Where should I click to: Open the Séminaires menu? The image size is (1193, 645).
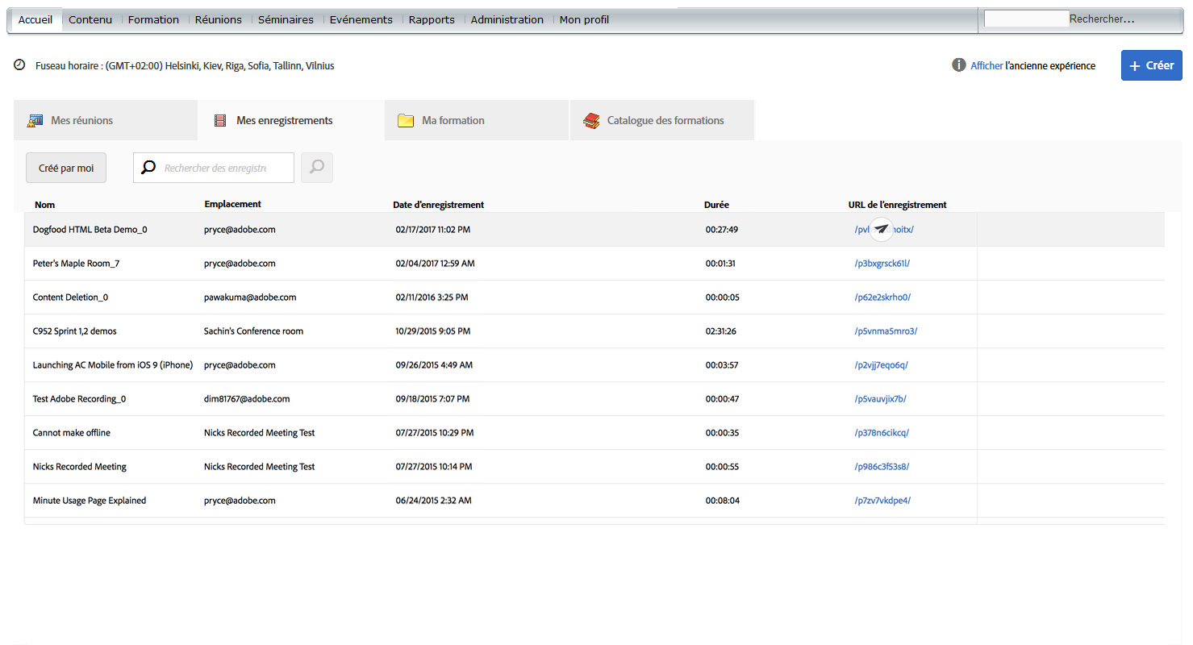pos(286,19)
